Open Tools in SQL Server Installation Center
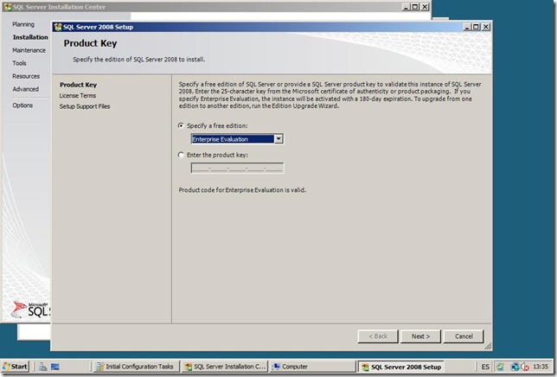This screenshot has width=557, height=377. pyautogui.click(x=19, y=63)
